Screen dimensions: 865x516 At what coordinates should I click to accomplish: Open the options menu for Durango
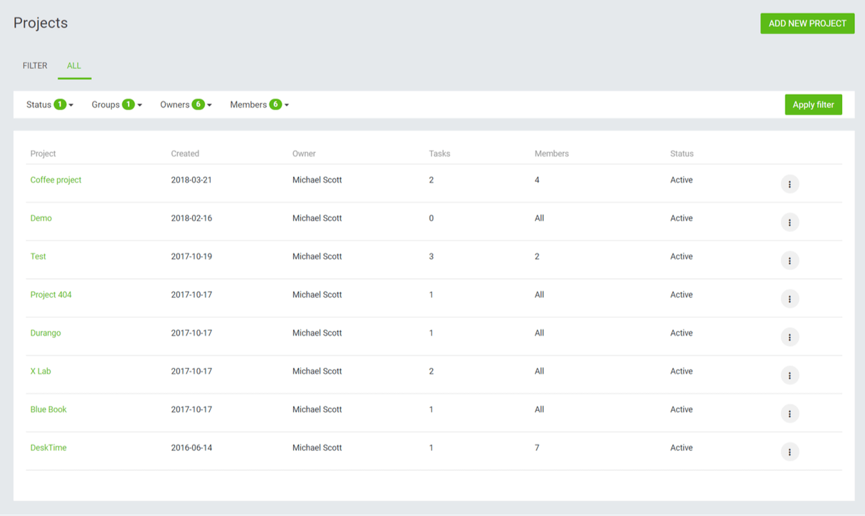tap(790, 337)
